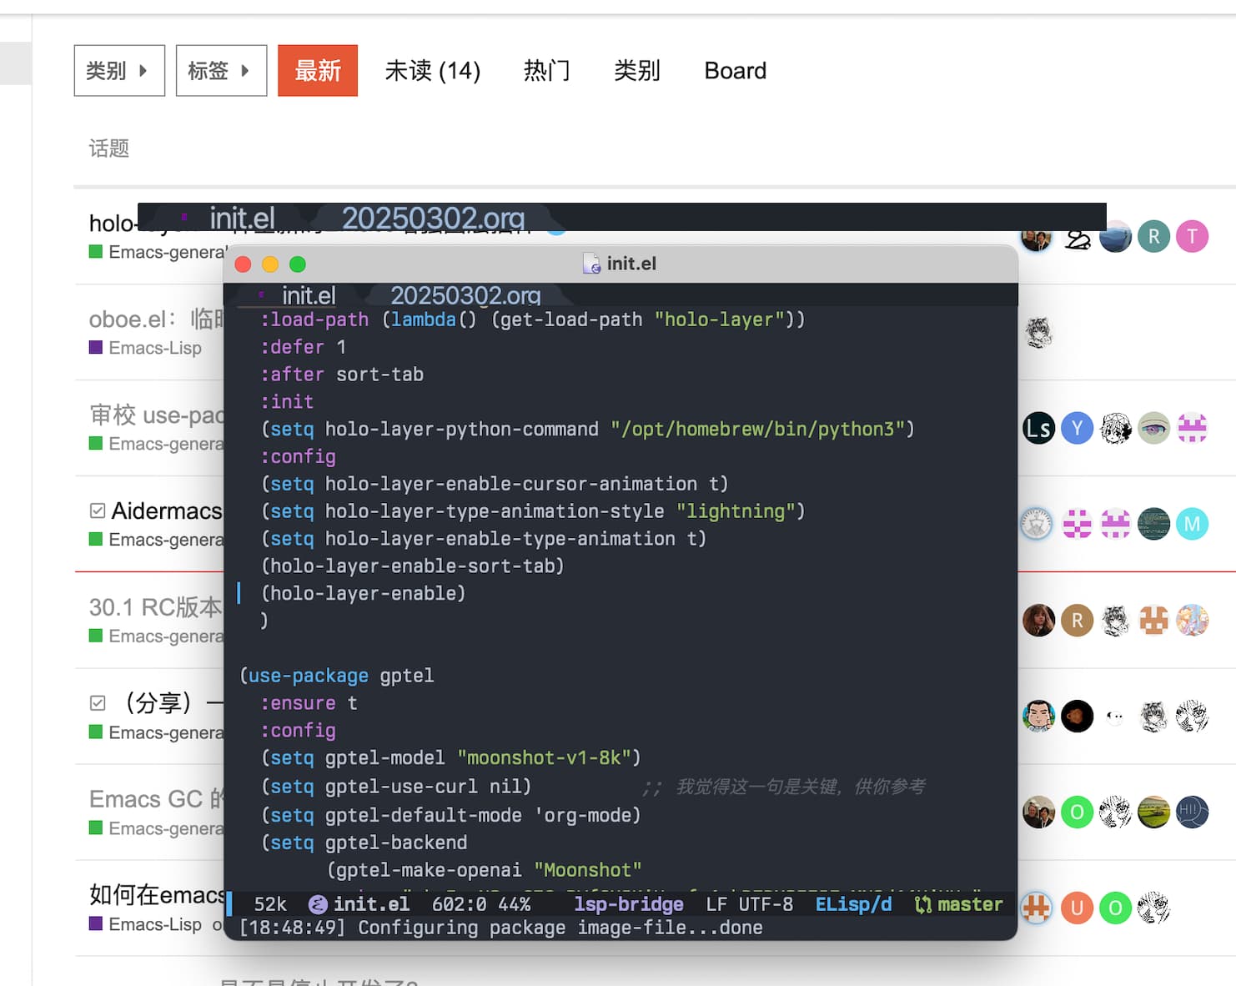Click the (holo-layer-enable) code line
The image size is (1236, 986).
364,593
